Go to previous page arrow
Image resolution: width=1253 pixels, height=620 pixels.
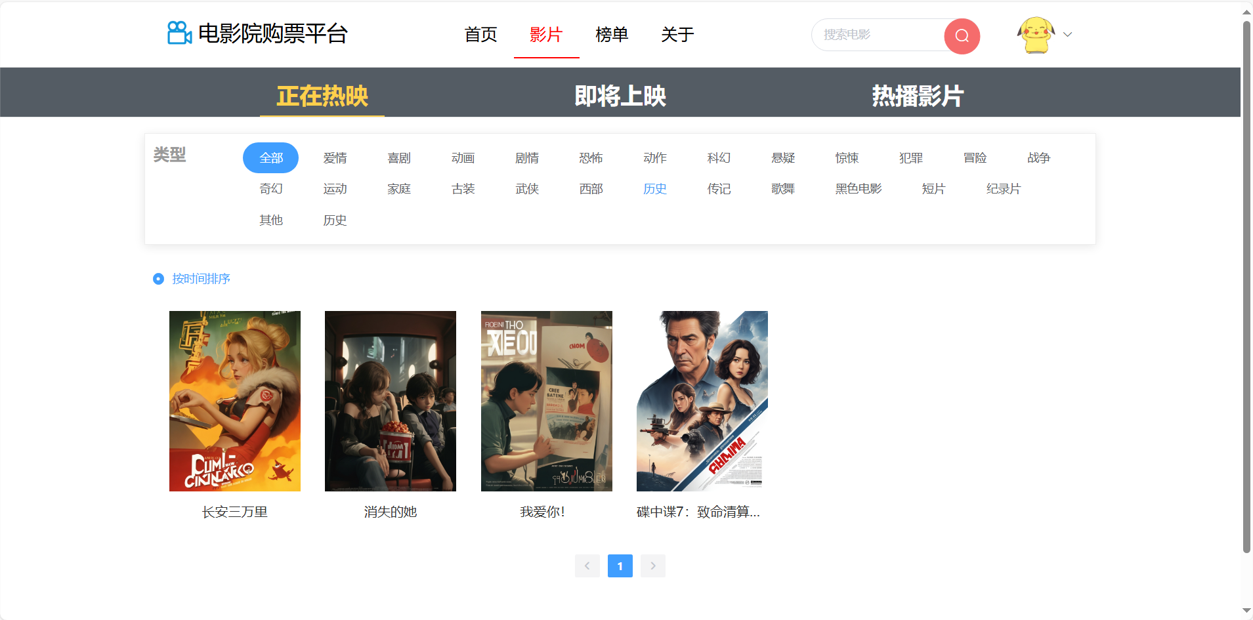[587, 566]
